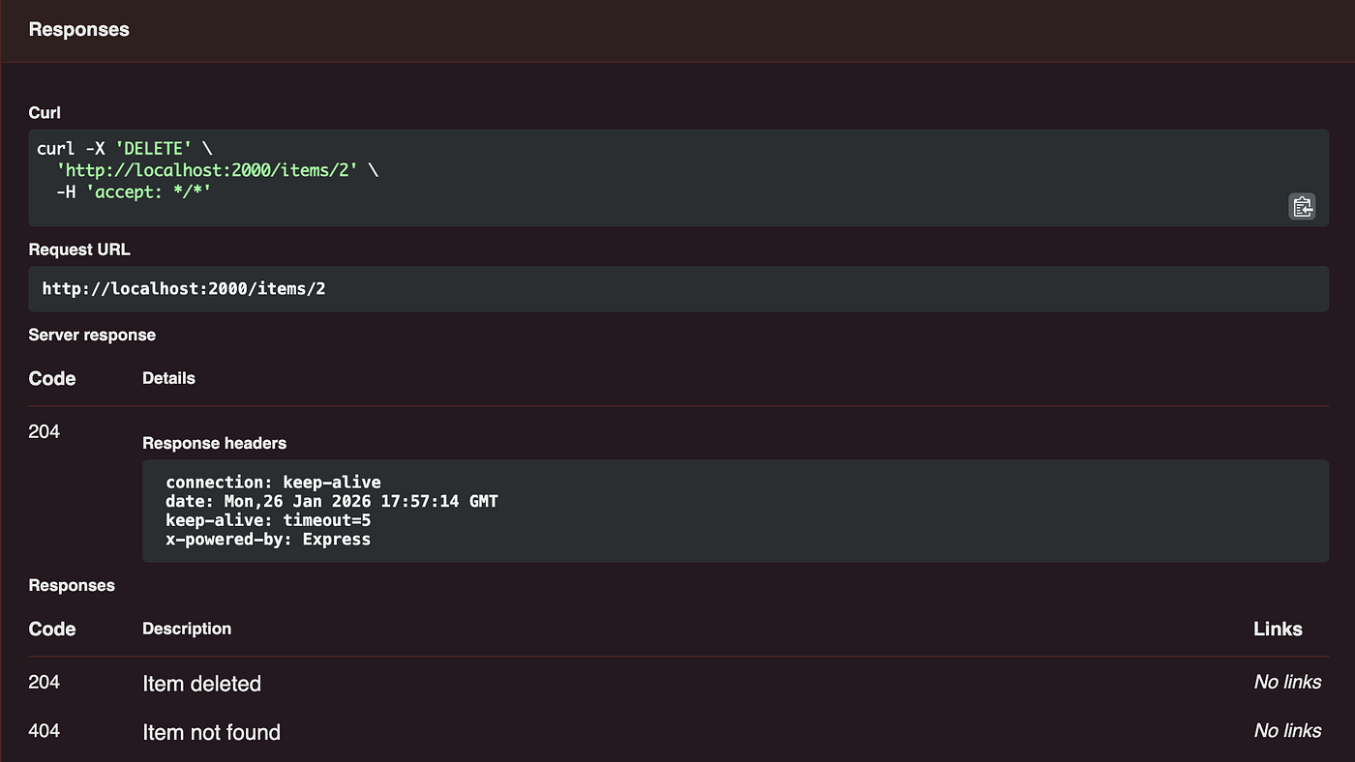This screenshot has width=1355, height=762.
Task: Click the 'Item not found' description
Action: (x=211, y=732)
